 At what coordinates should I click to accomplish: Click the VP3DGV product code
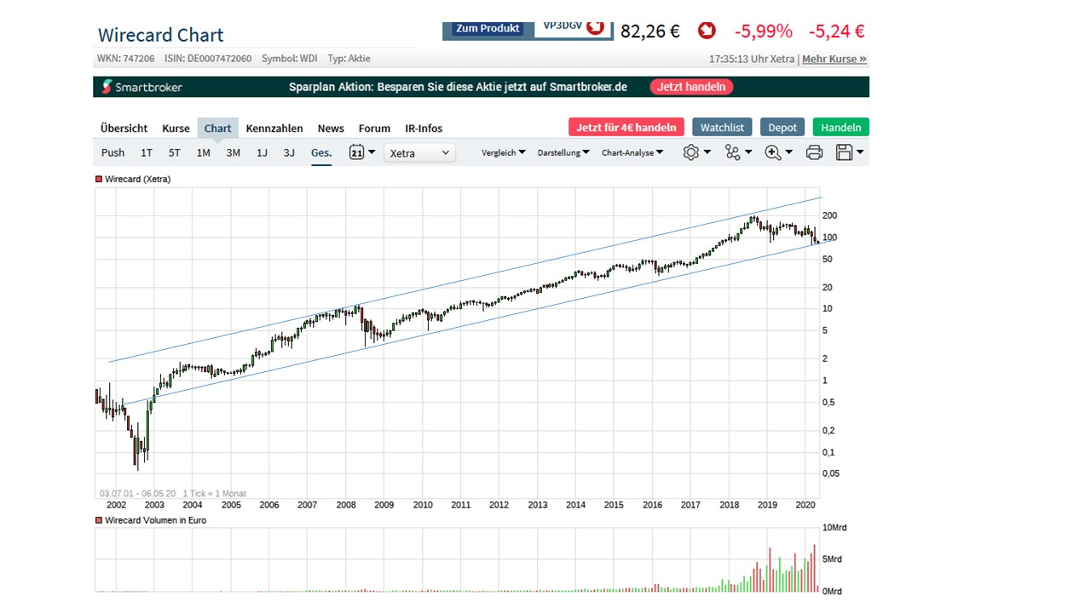(x=563, y=26)
